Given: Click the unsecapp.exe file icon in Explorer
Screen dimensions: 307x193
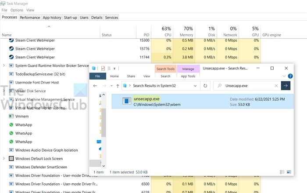Looking at the screenshot, I should click(x=127, y=101).
